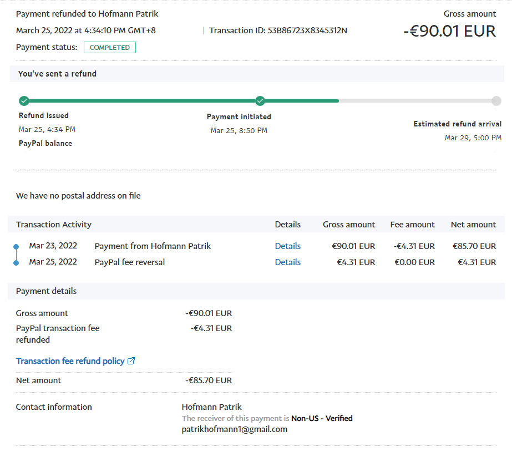Open Details for Payment from Hofmann Patrik
The height and width of the screenshot is (452, 512).
pyautogui.click(x=287, y=246)
